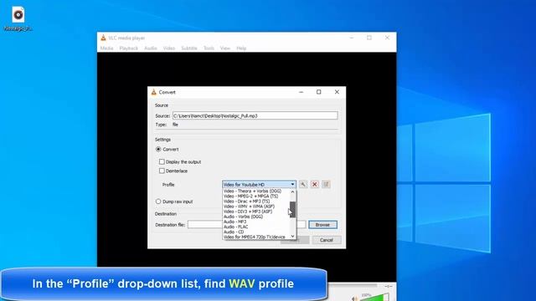Enable Display the output checkbox
536x301 pixels.
coord(162,161)
